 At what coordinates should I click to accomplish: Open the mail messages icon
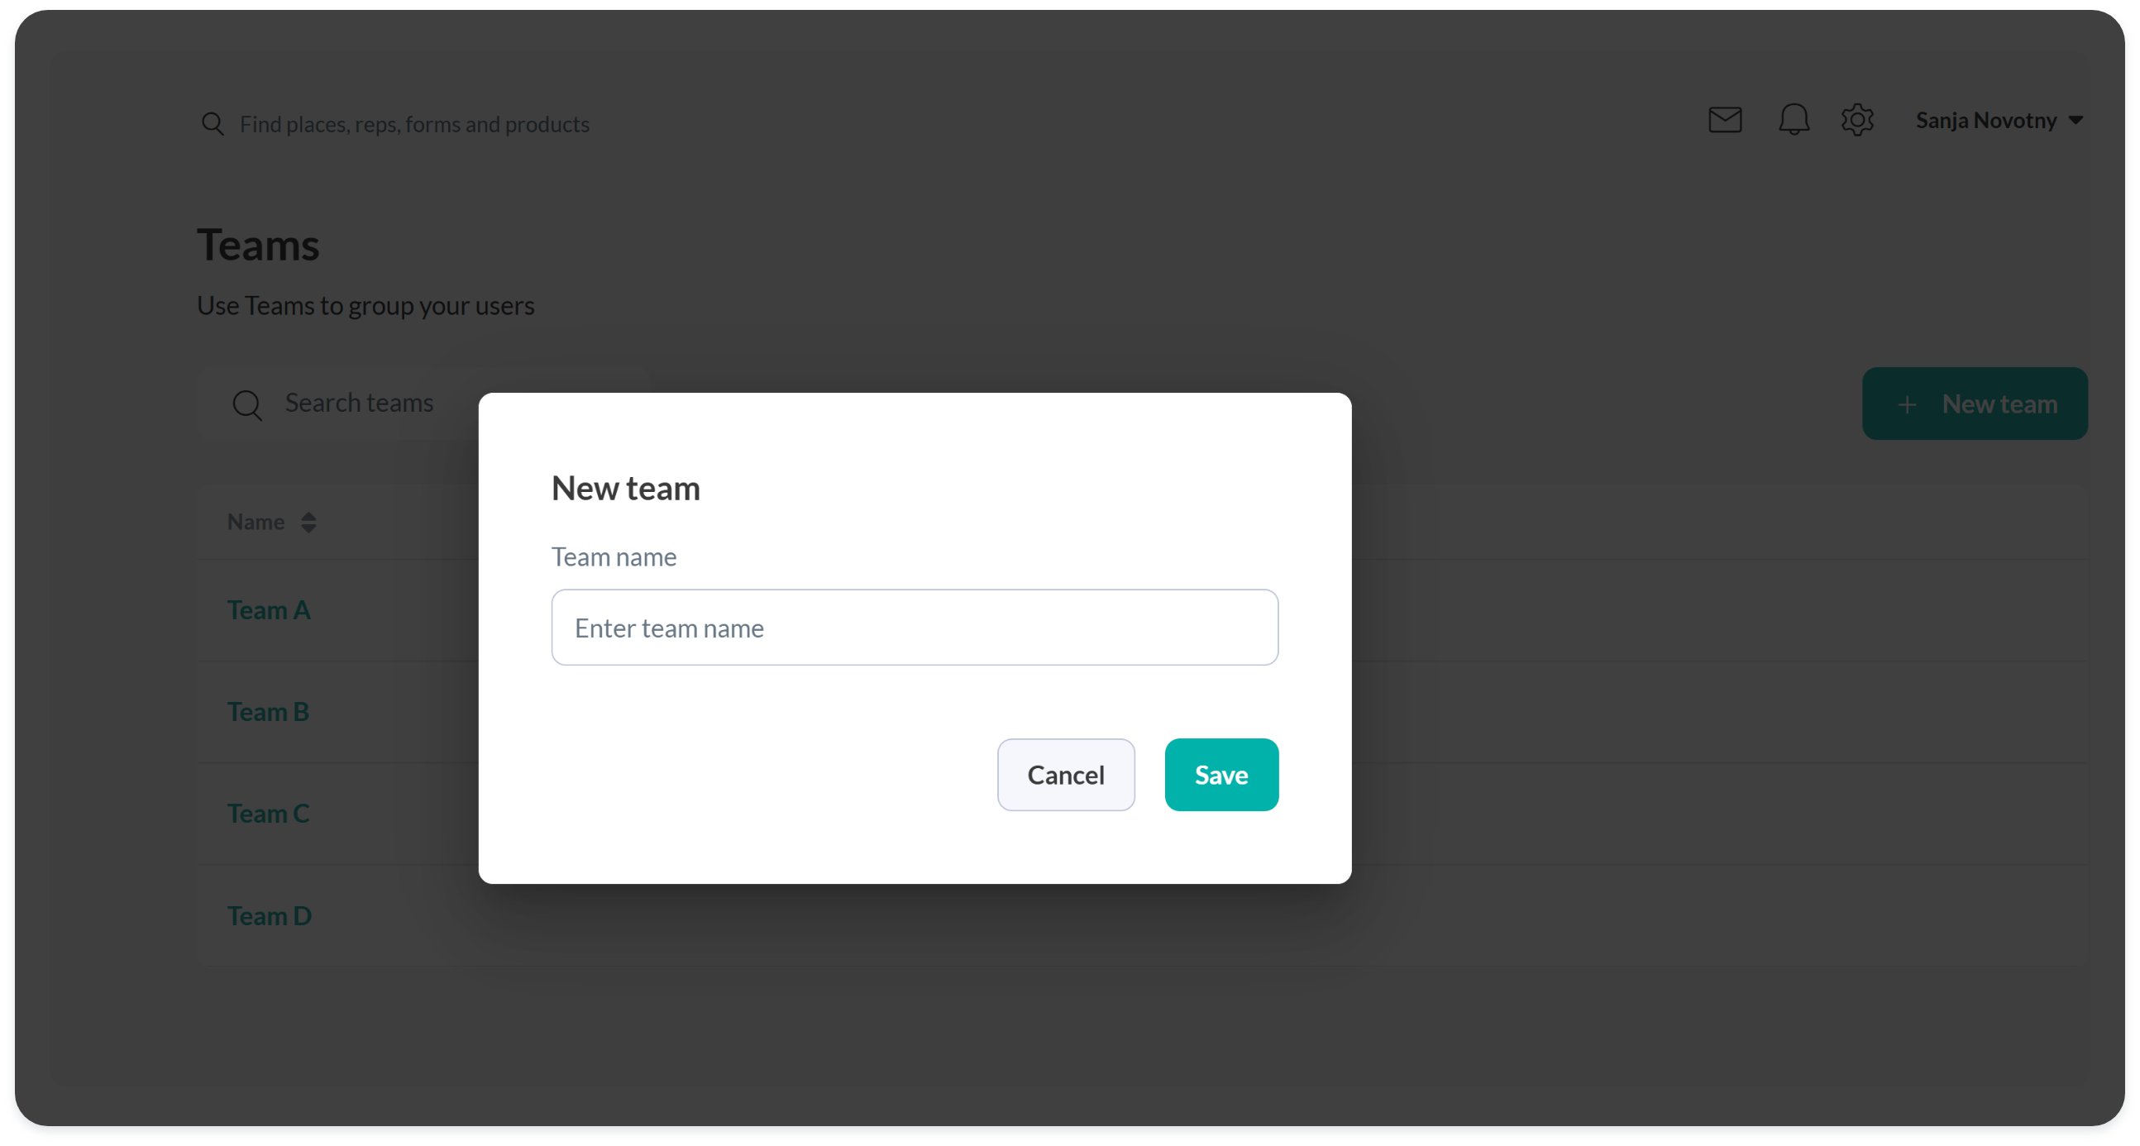click(1725, 121)
